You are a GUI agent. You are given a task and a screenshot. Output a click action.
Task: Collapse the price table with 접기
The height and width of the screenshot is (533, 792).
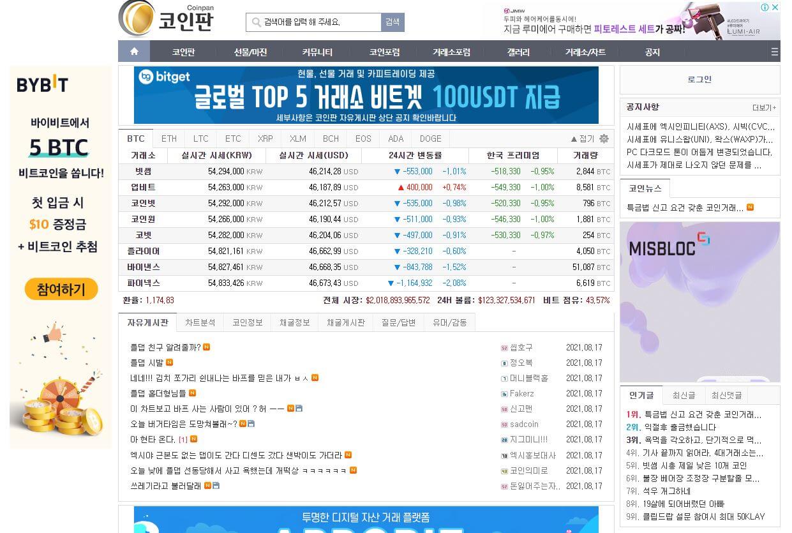tap(582, 139)
